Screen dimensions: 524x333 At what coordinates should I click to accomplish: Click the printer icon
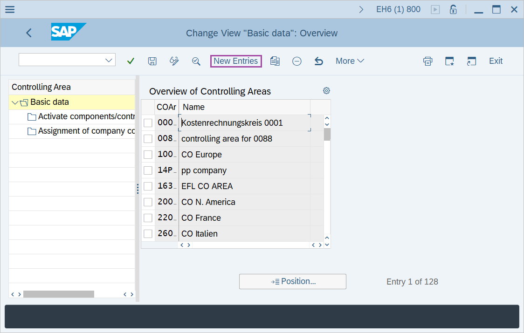click(x=427, y=61)
